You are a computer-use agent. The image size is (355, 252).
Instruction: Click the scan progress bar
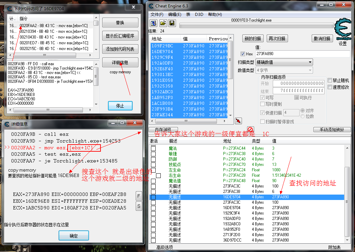tap(257, 25)
